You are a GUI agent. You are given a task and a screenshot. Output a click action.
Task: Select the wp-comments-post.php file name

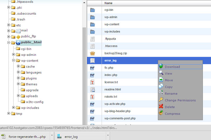[120, 118]
